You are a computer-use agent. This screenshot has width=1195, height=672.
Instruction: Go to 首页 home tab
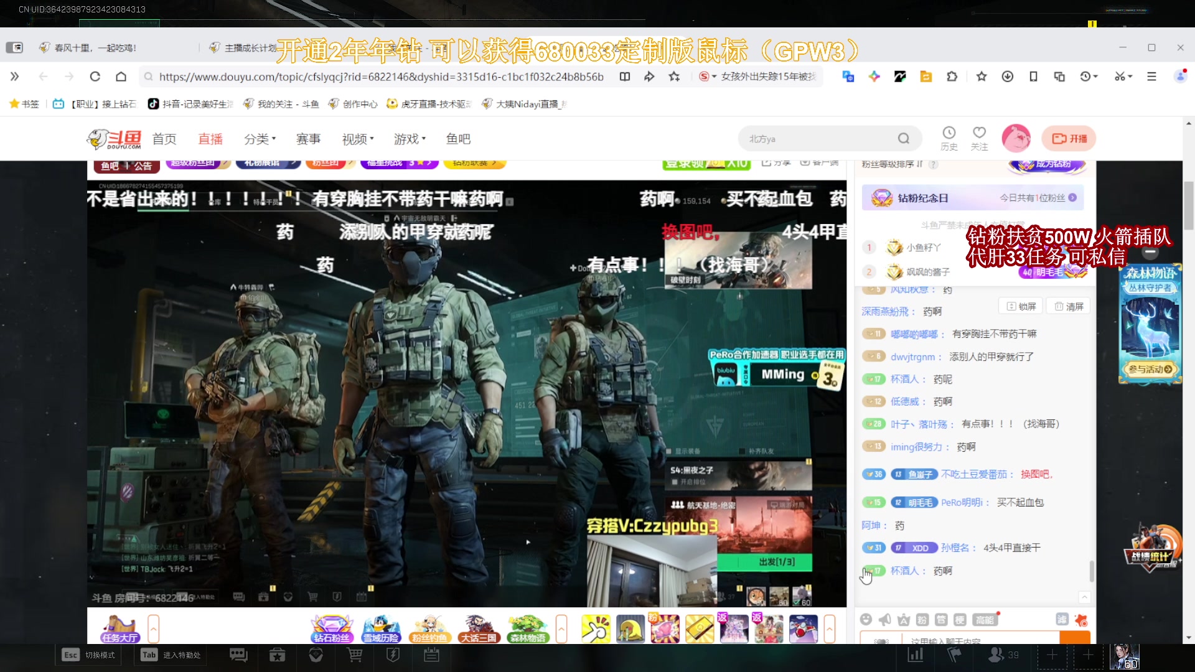pyautogui.click(x=164, y=139)
